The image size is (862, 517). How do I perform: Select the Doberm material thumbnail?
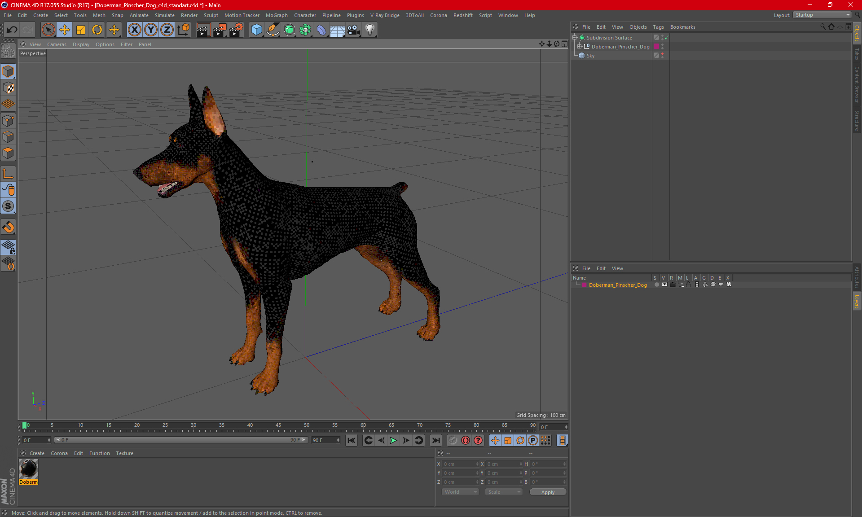click(x=29, y=469)
